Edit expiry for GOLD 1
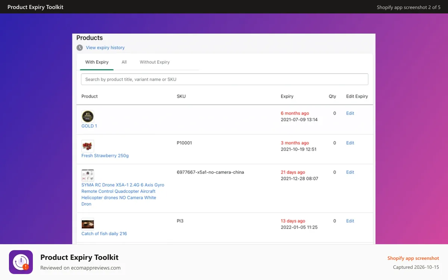Image resolution: width=448 pixels, height=280 pixels. tap(350, 113)
